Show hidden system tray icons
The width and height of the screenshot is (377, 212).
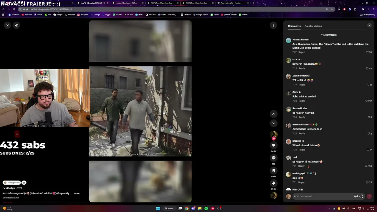tap(329, 208)
